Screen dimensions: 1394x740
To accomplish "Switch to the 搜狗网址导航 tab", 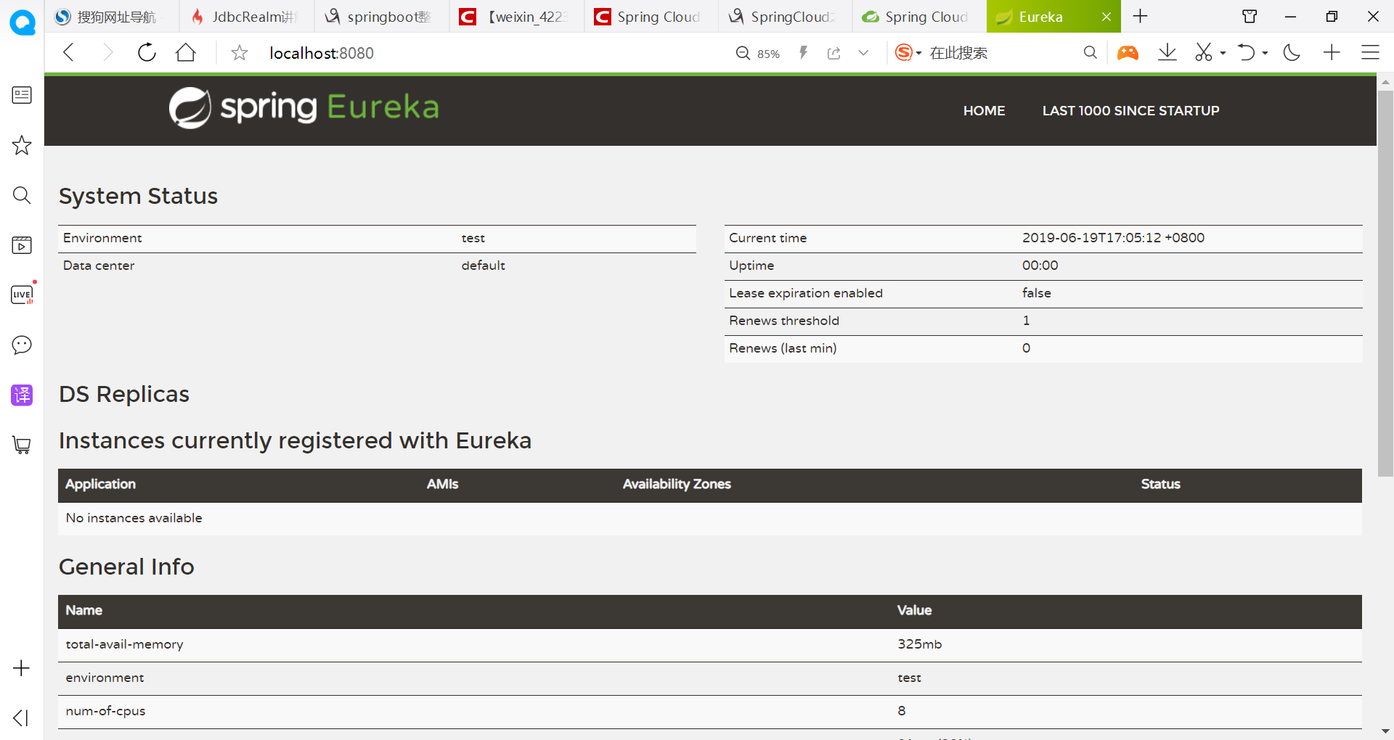I will click(x=112, y=17).
